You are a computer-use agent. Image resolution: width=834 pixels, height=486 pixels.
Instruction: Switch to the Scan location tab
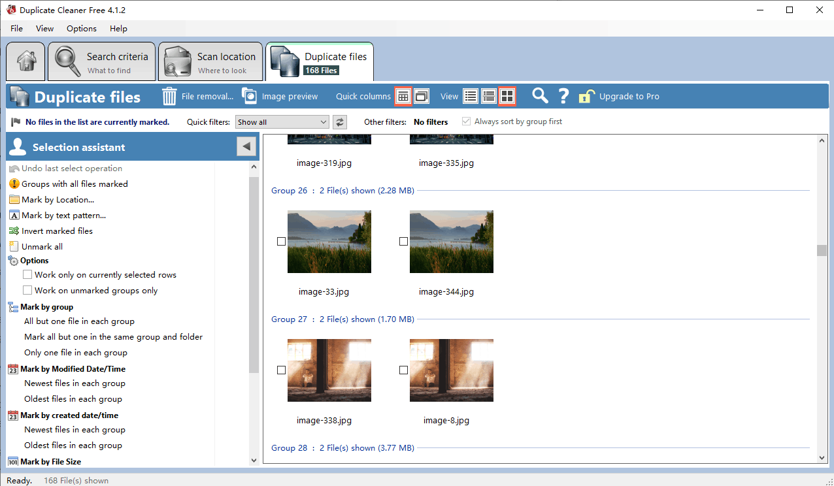click(x=210, y=62)
